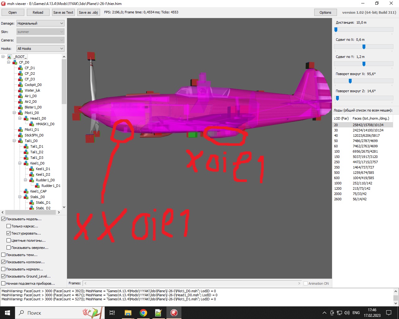Viewport: 399px width, 319px height.
Task: Open the Notepad++ taskbar icon
Action: 158,313
